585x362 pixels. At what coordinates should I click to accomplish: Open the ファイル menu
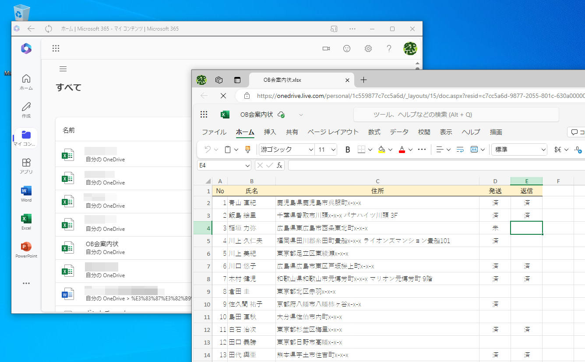coord(214,132)
